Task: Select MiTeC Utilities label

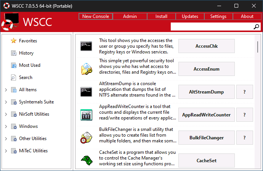Action: point(34,151)
